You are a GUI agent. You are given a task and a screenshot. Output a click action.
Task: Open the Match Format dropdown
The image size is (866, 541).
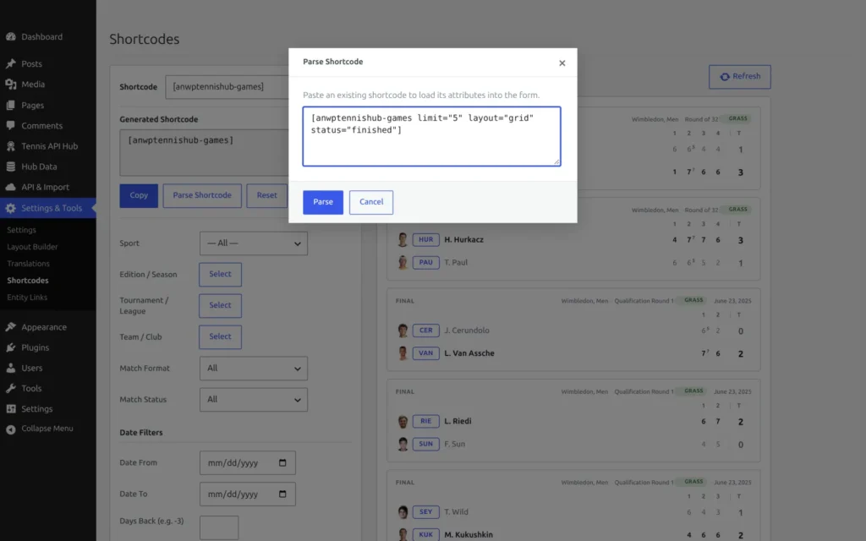coord(254,369)
